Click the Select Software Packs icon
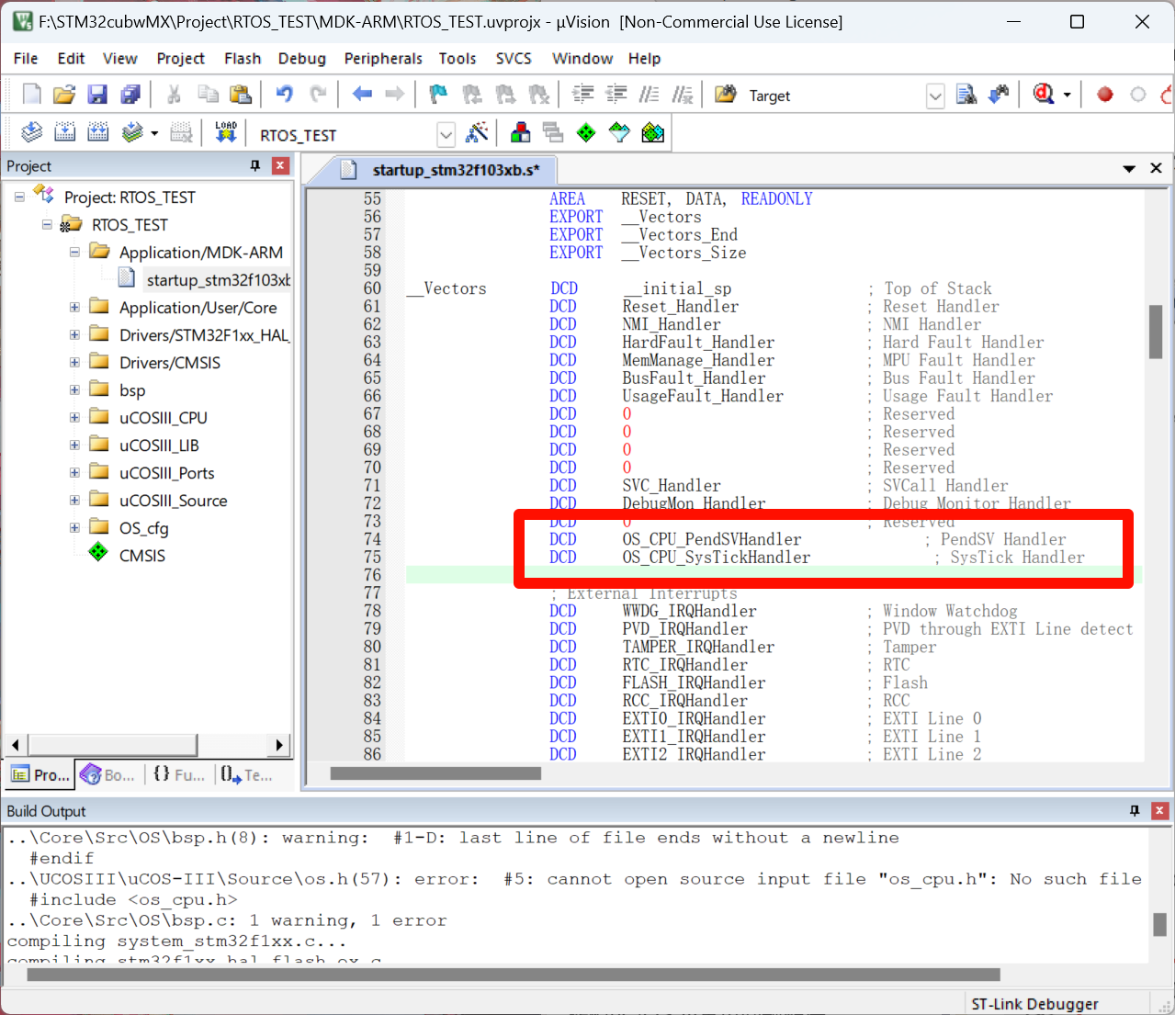 (x=619, y=133)
